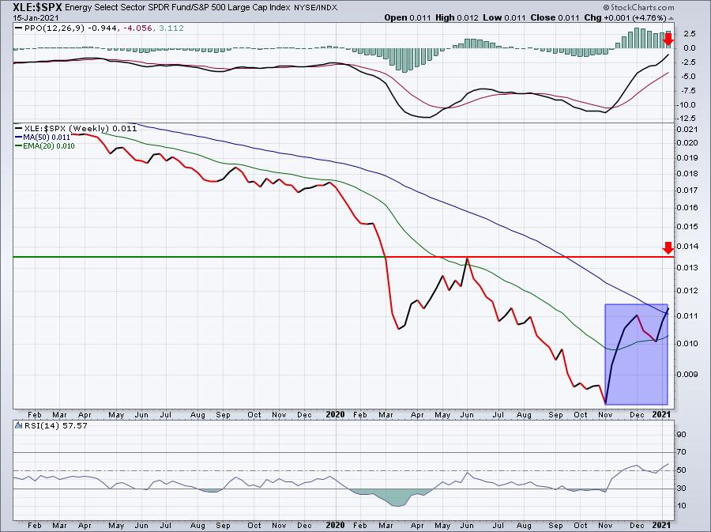Click the MA(50) legend entry

[39, 137]
